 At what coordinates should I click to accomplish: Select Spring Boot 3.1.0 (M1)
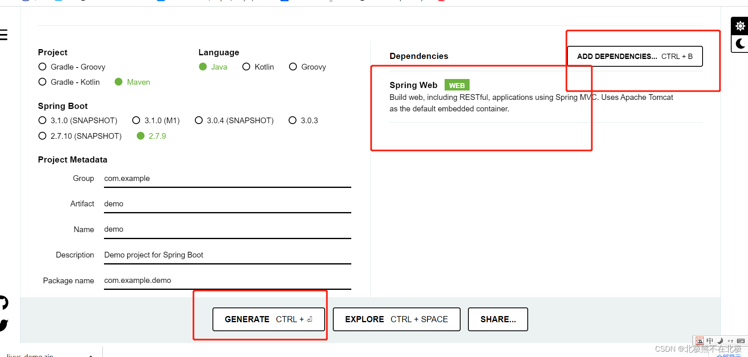tap(156, 120)
